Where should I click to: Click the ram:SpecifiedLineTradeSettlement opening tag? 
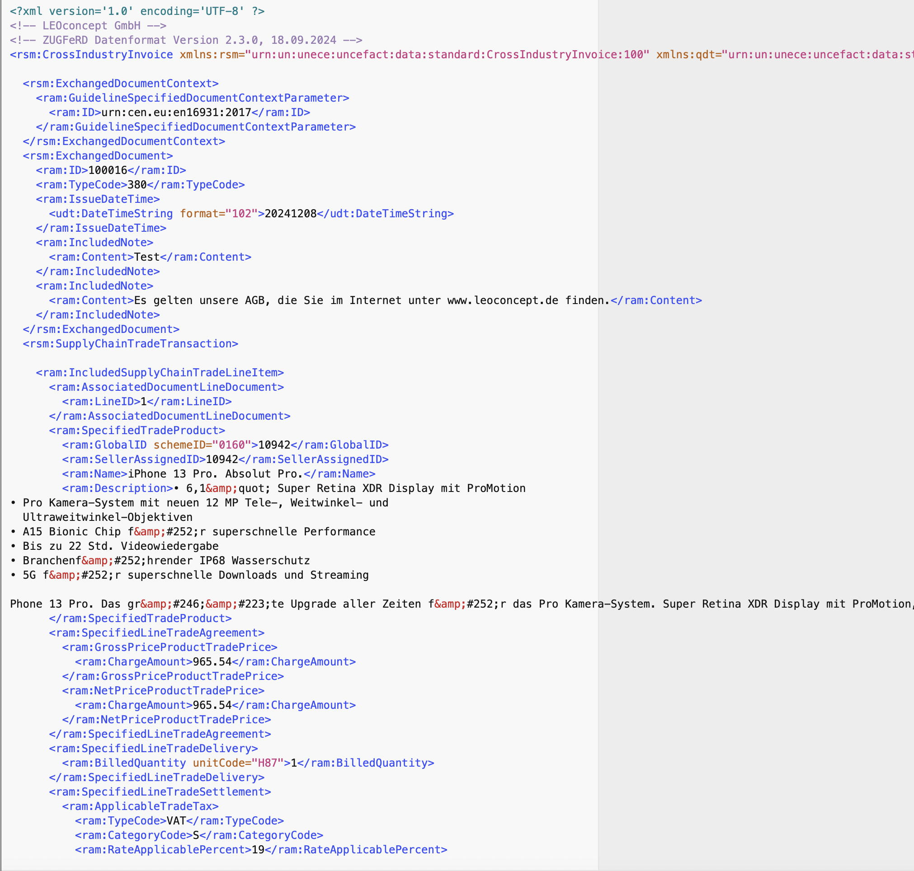tap(160, 791)
